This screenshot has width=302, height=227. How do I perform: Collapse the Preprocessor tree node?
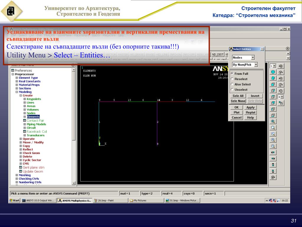click(x=13, y=74)
